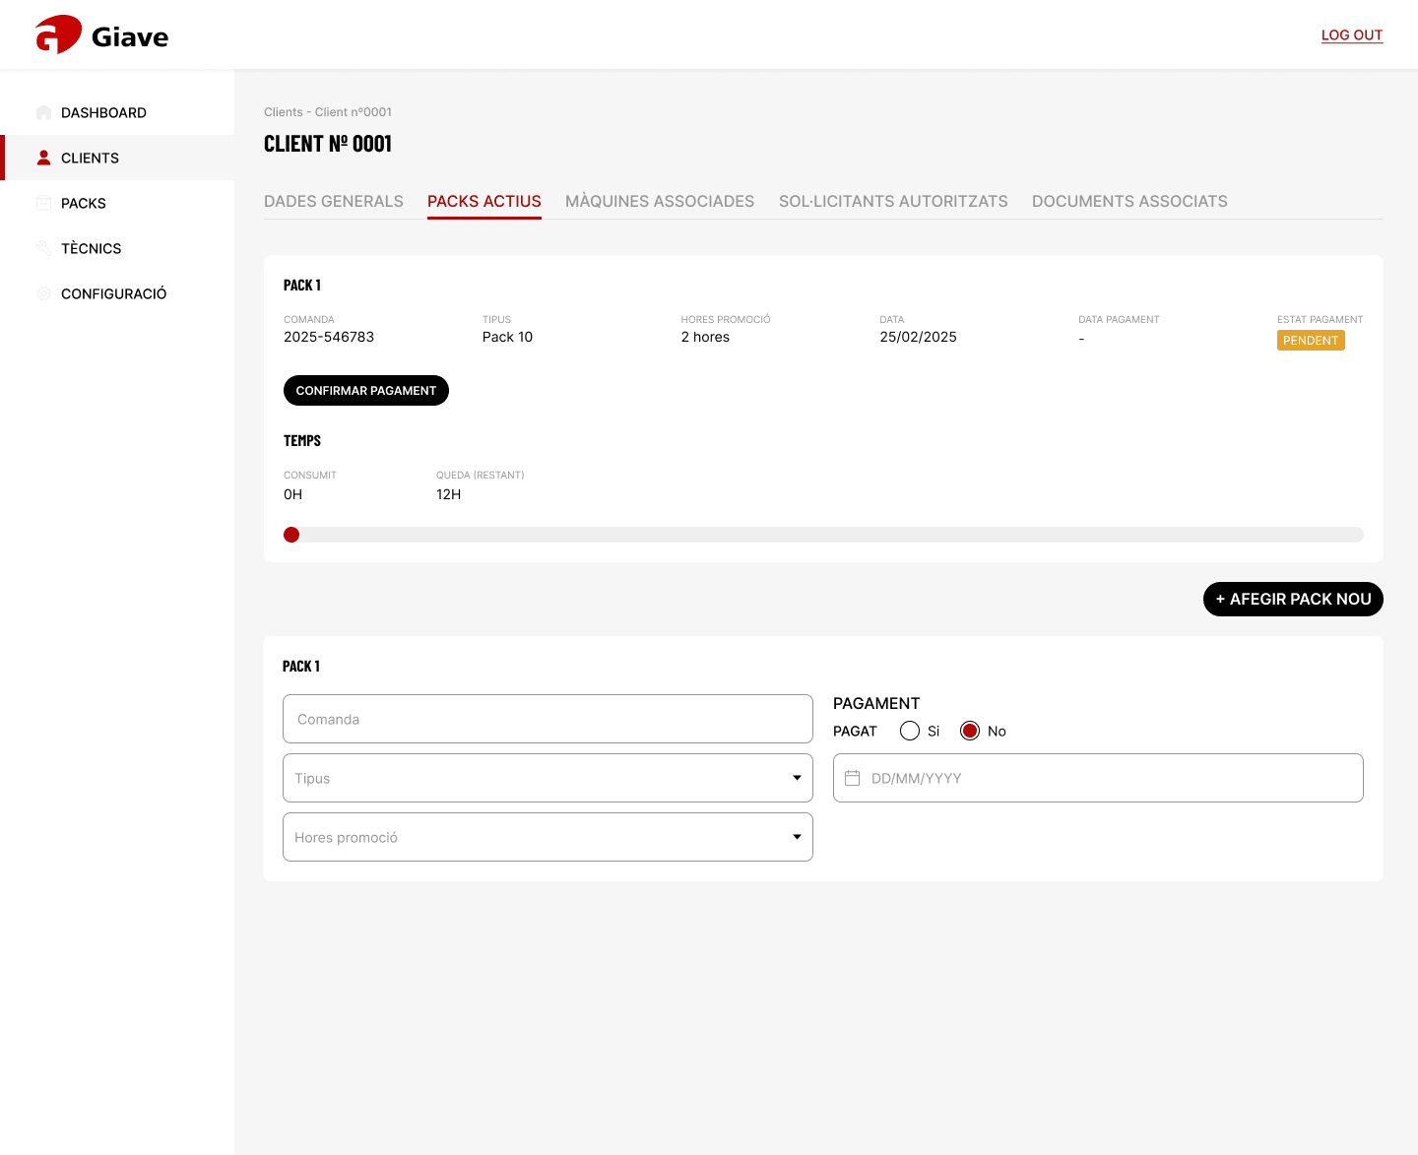The image size is (1418, 1155).
Task: Click the red progress handle on Temps bar
Action: point(291,535)
